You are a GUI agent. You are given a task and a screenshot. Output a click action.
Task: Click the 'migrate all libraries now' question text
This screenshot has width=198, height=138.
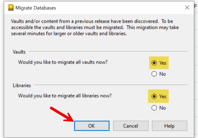click(65, 96)
